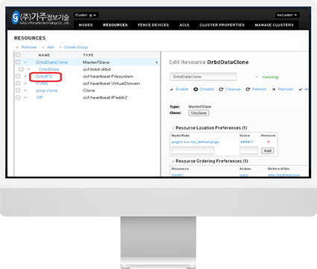
Task: Check the VIP row checkbox
Action: (18, 98)
